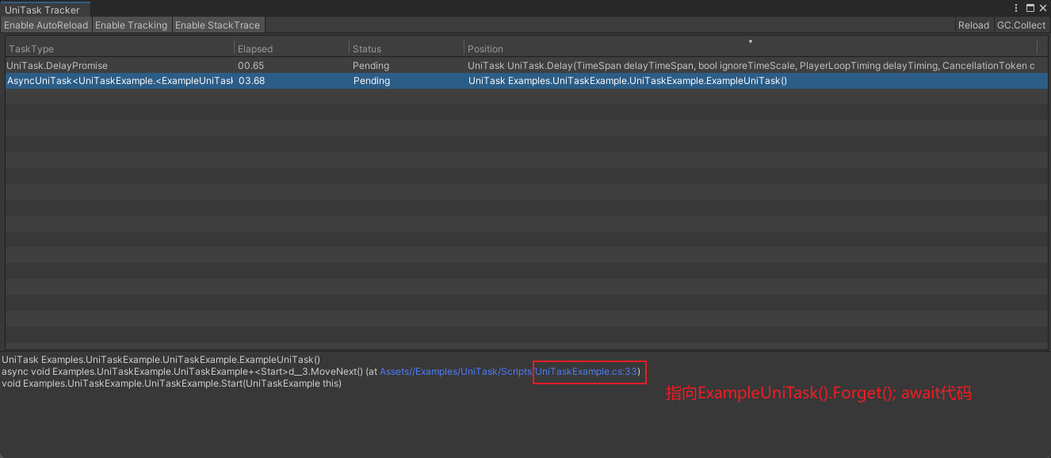Screen dimensions: 1051x458
Task: Click stack trace line 'UniTask Examples...ExampleUniTask()'
Action: pos(161,359)
